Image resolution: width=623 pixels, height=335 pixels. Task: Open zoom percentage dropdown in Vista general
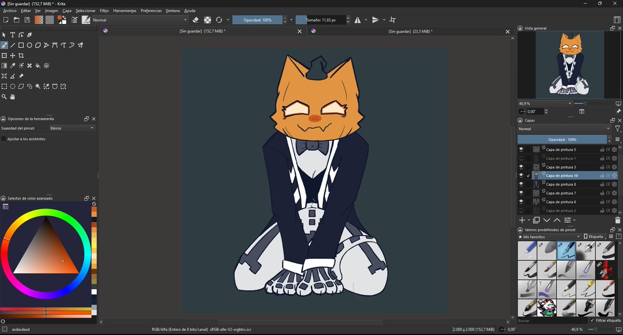(x=545, y=103)
